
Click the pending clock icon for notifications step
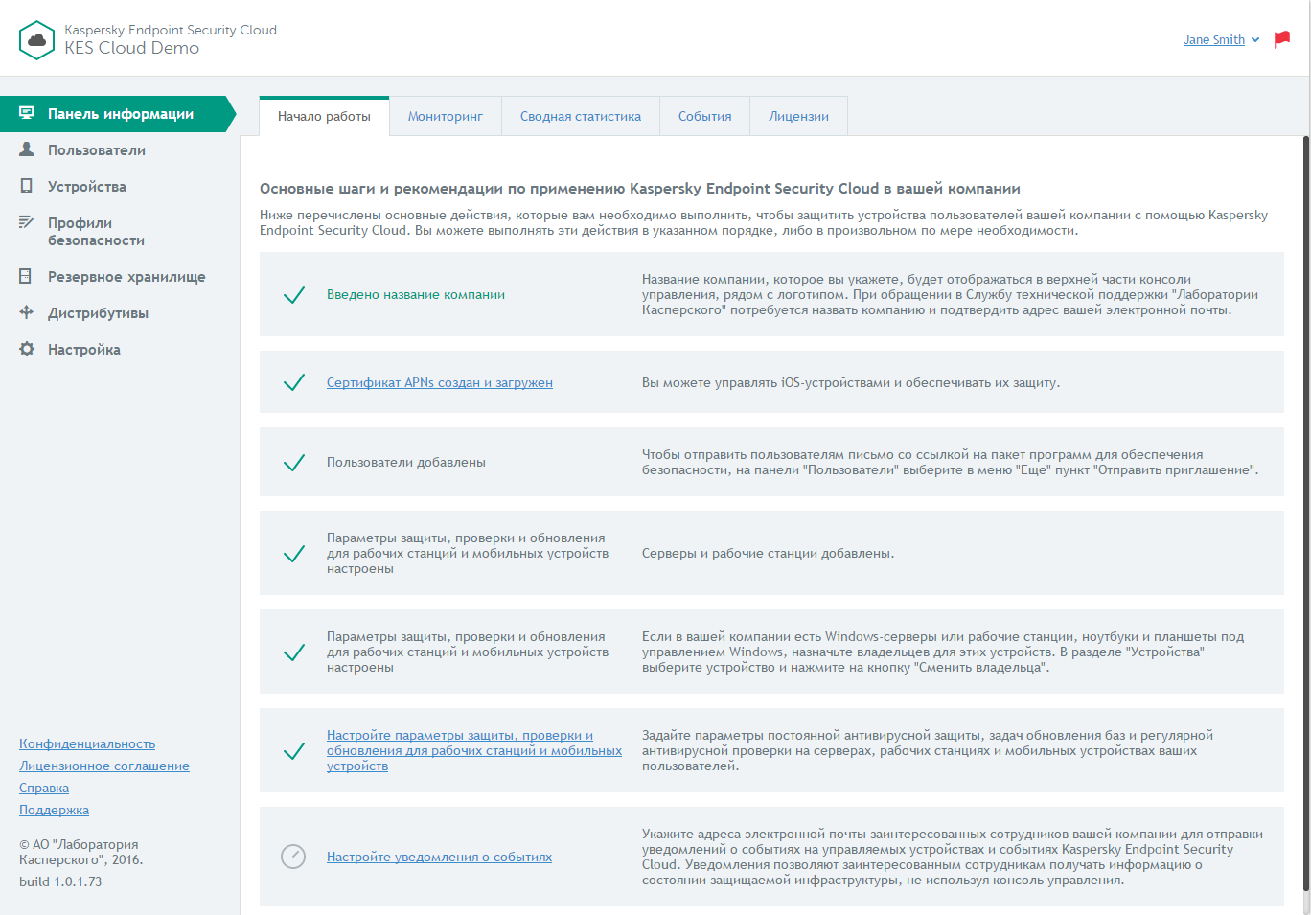(x=293, y=857)
